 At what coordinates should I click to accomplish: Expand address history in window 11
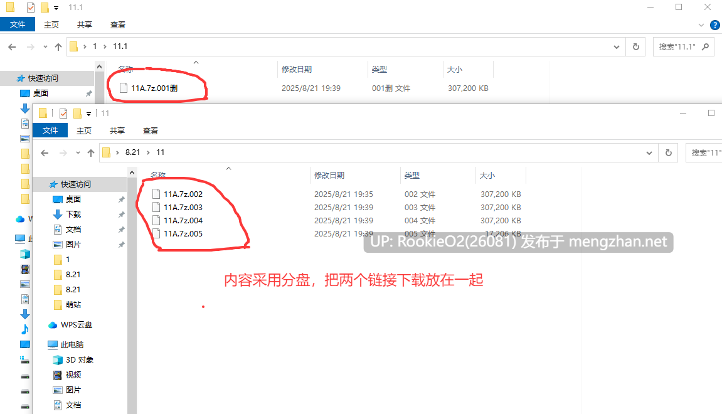click(x=649, y=153)
